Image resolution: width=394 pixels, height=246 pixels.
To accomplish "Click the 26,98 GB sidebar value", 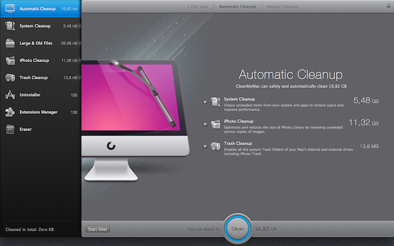I will (69, 43).
